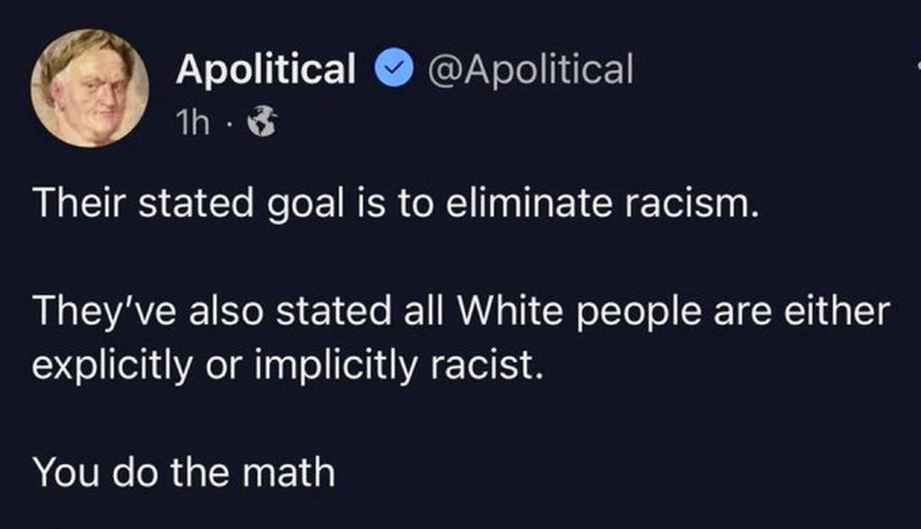Image resolution: width=921 pixels, height=529 pixels.
Task: Click the word 'White' in the post
Action: (503, 315)
